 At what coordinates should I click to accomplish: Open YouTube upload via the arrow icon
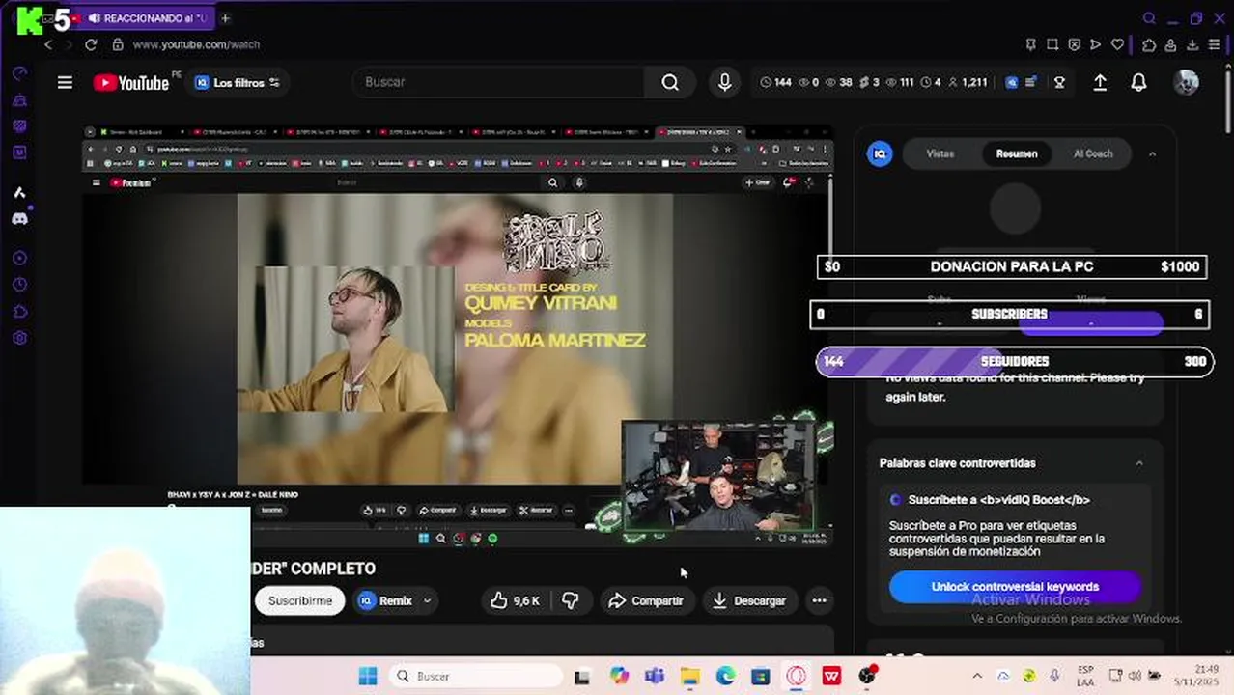pyautogui.click(x=1100, y=83)
